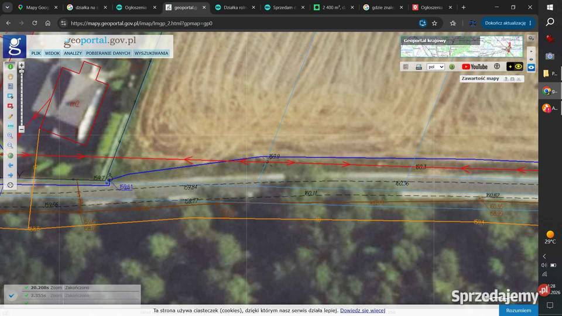Reload the geoportal page
The height and width of the screenshot is (316, 562).
coord(35,23)
